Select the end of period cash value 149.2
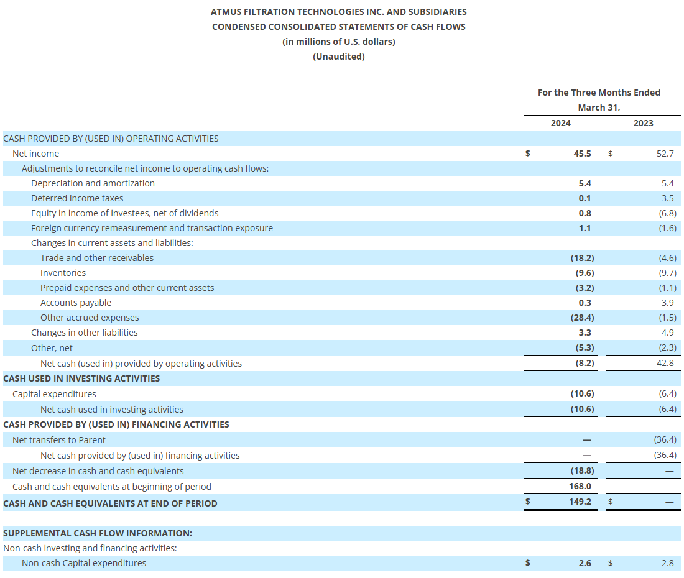 (580, 502)
